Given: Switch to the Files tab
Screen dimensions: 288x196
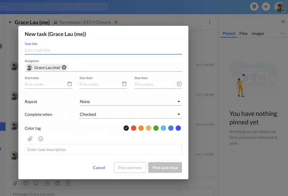Looking at the screenshot, I should [x=243, y=34].
